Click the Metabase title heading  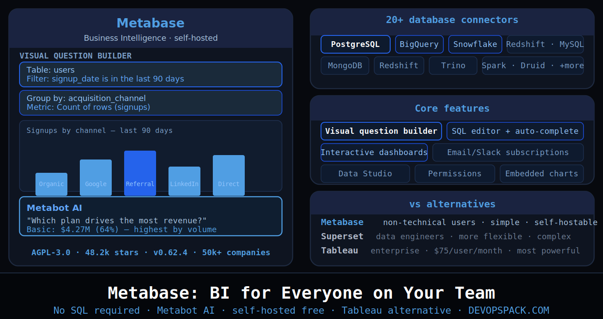point(151,23)
